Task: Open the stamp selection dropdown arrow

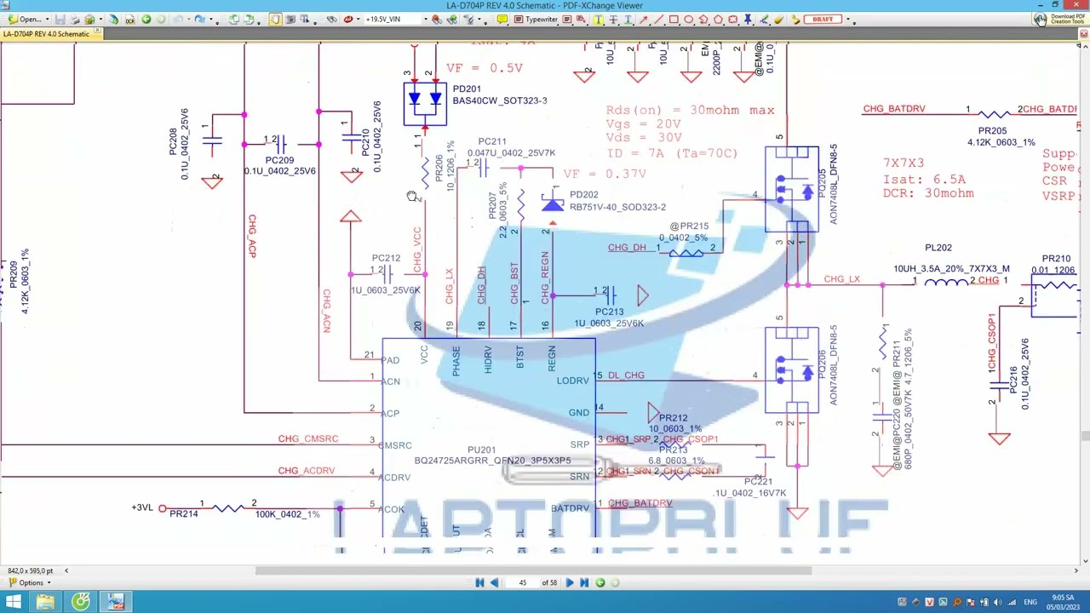Action: 848,19
